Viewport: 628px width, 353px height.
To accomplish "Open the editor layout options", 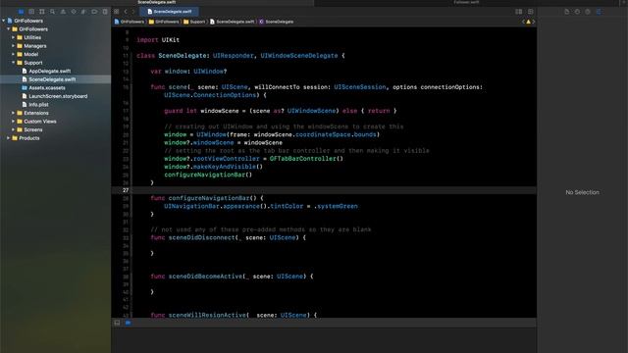I will click(519, 12).
